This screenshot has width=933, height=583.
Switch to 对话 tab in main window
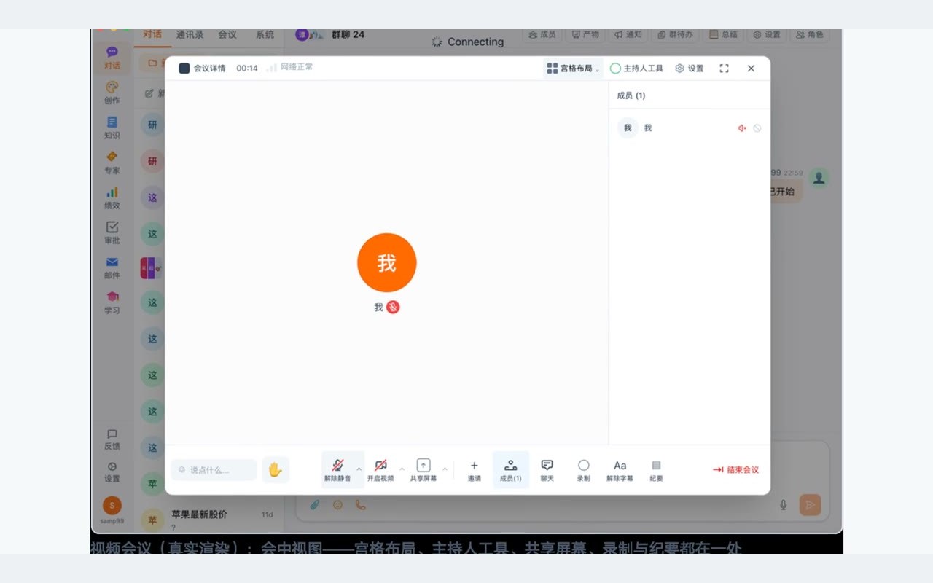(152, 34)
